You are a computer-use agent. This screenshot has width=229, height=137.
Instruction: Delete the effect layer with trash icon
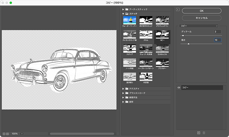coord(204,133)
